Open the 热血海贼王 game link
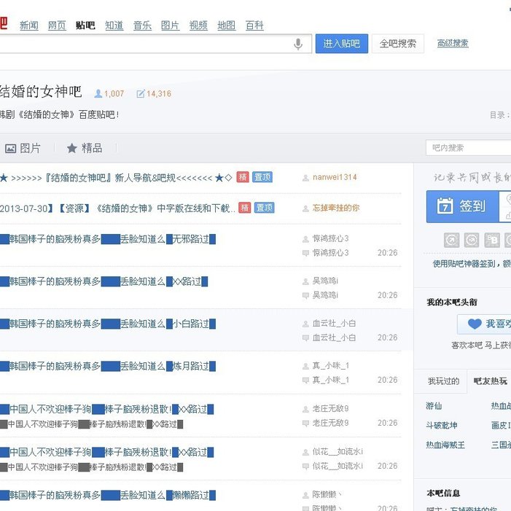Viewport: 511px width, 511px height. click(445, 445)
